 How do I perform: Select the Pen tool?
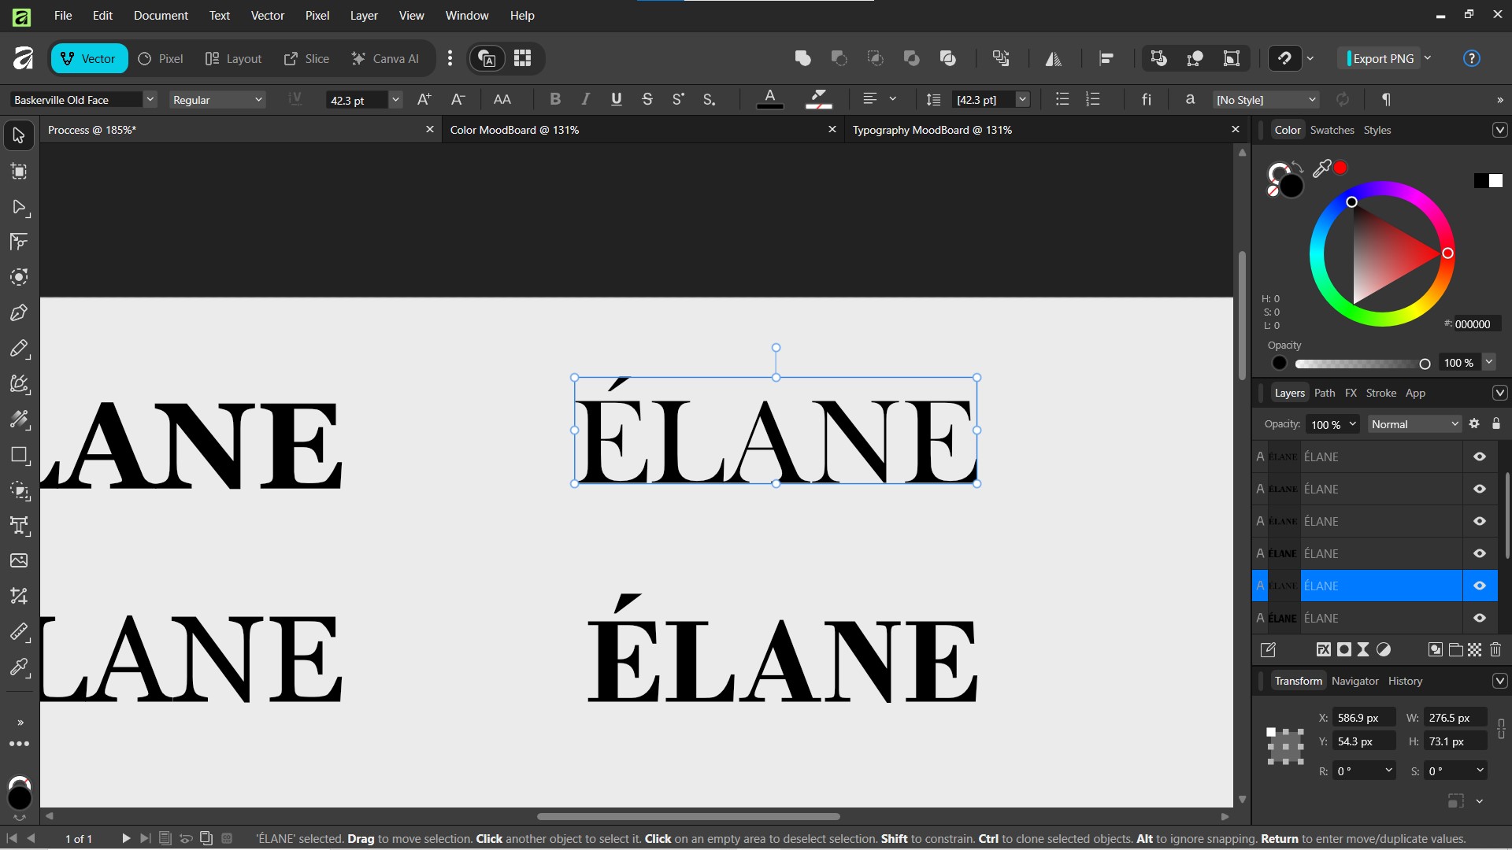[19, 312]
